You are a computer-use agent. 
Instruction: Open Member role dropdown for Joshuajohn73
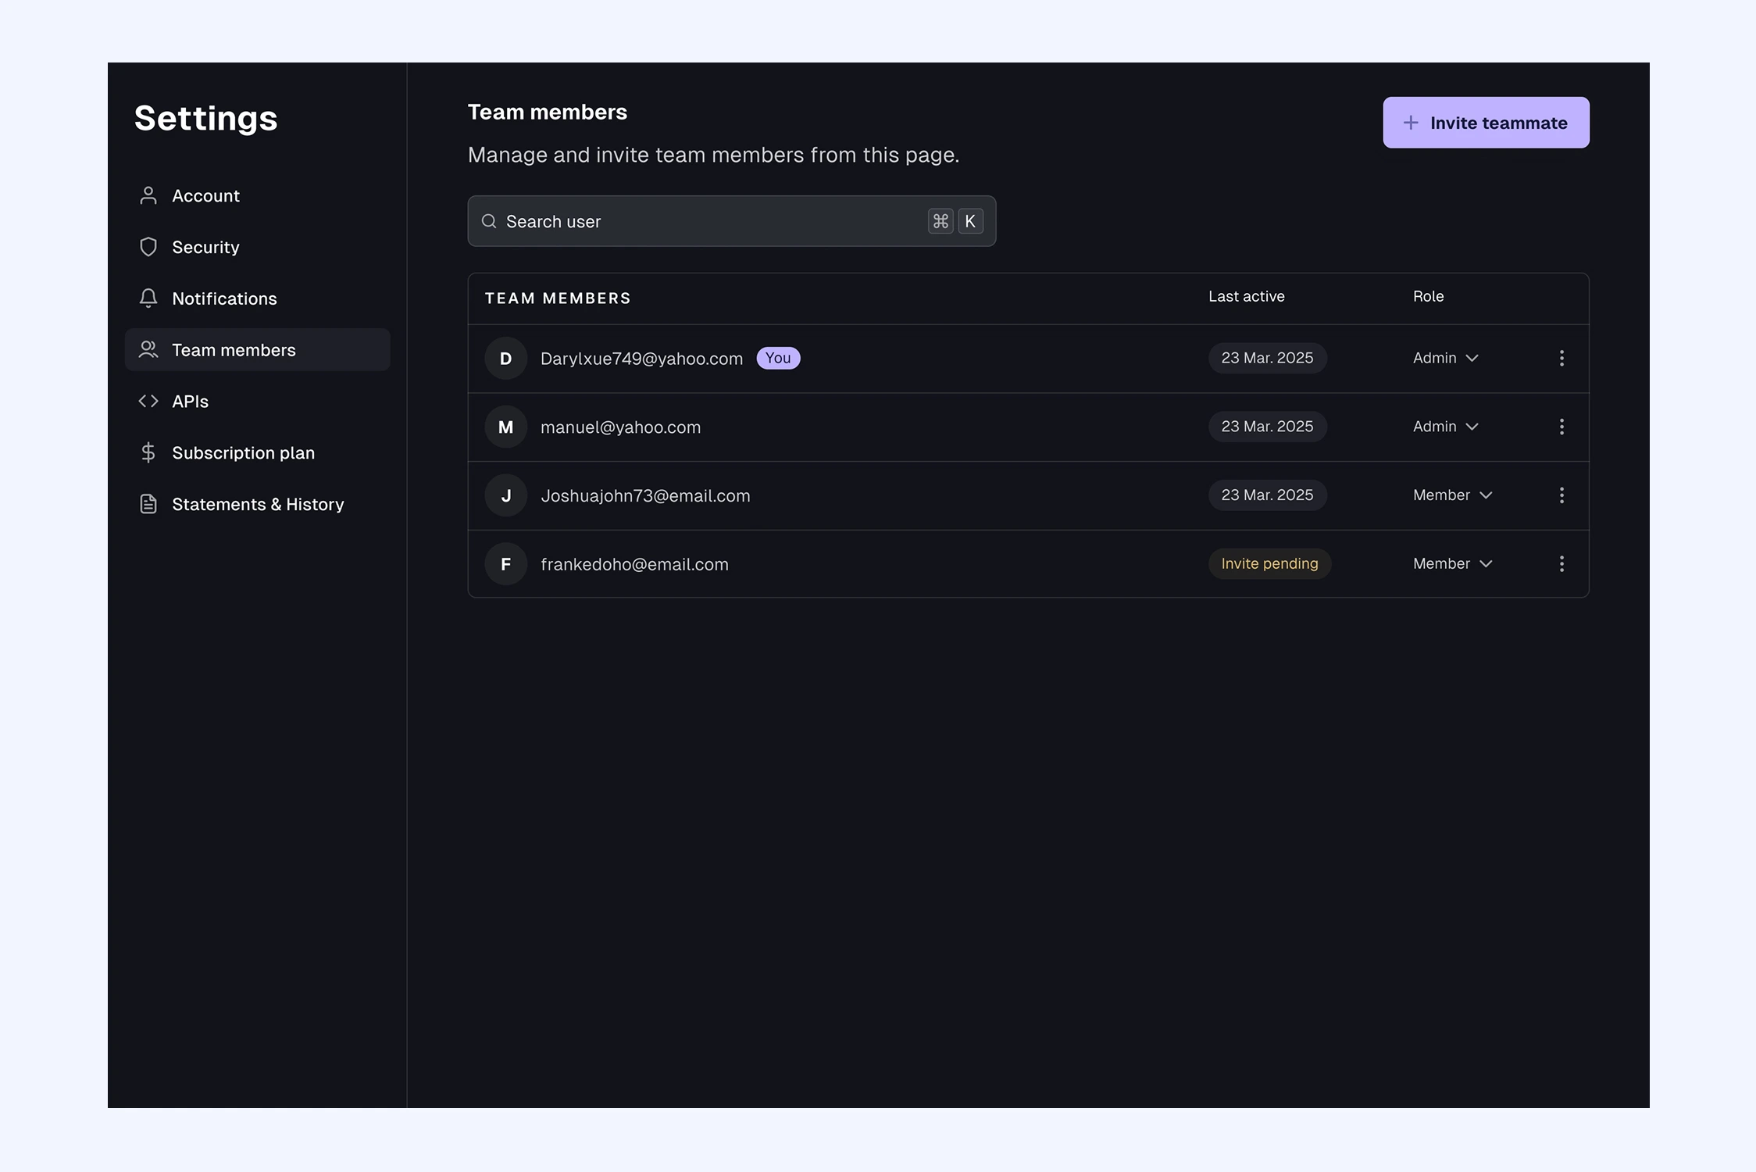[1452, 495]
